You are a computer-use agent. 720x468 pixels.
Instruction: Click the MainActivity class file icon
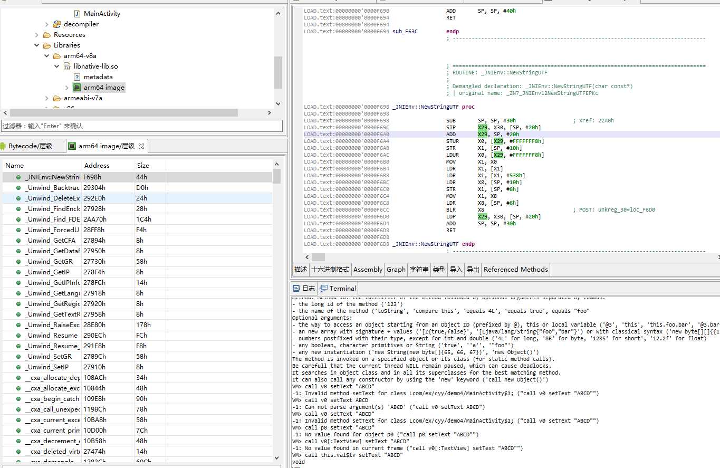tap(77, 14)
